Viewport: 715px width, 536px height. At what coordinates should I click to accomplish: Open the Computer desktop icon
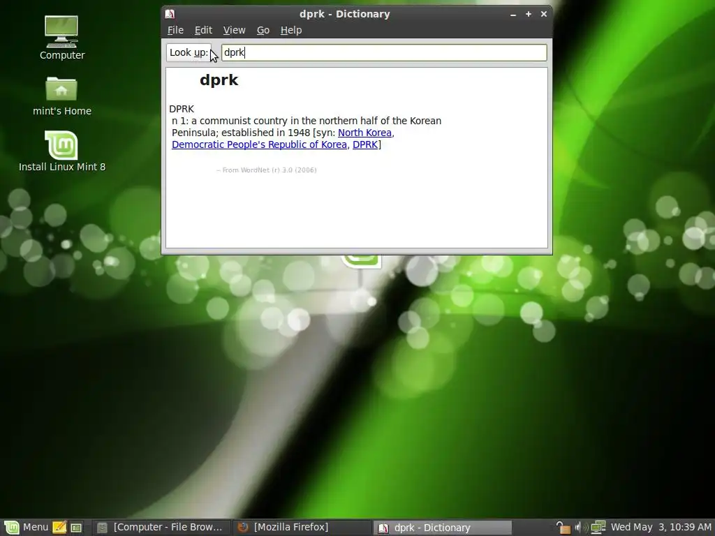[61, 38]
